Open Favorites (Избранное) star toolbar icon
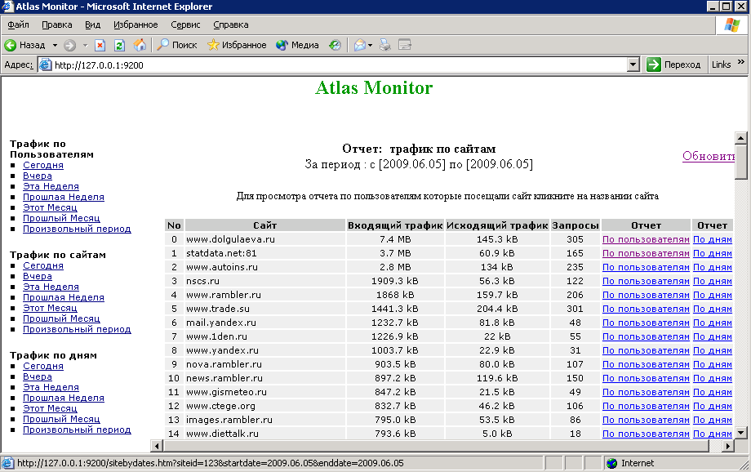Screen dimensions: 751x472 213,45
